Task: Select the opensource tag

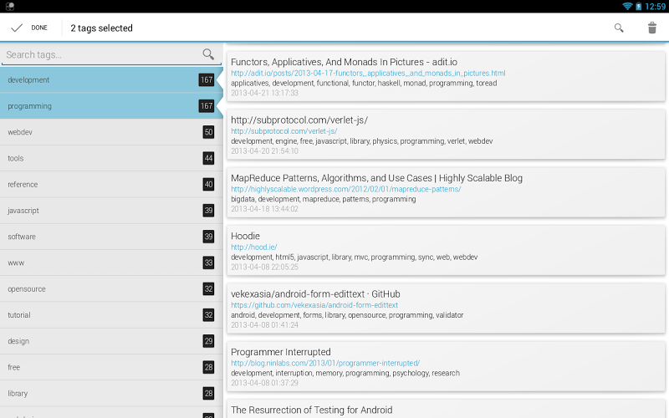Action: point(111,288)
